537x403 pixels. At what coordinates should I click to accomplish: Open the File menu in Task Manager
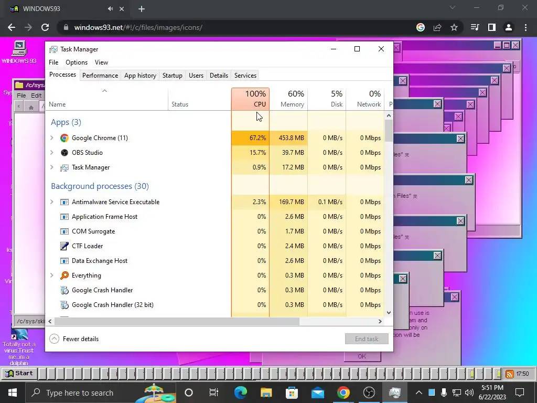[x=53, y=62]
